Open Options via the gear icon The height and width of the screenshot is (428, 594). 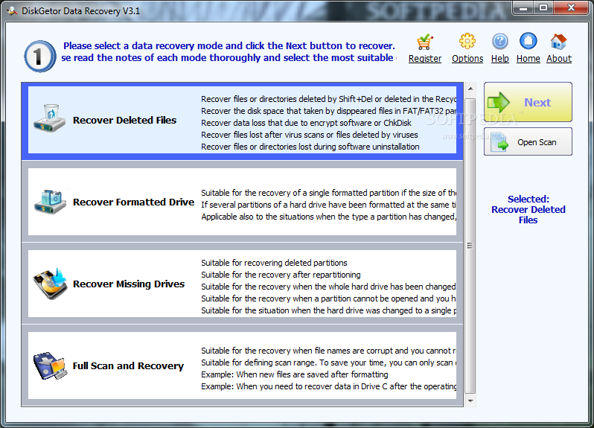click(x=467, y=41)
